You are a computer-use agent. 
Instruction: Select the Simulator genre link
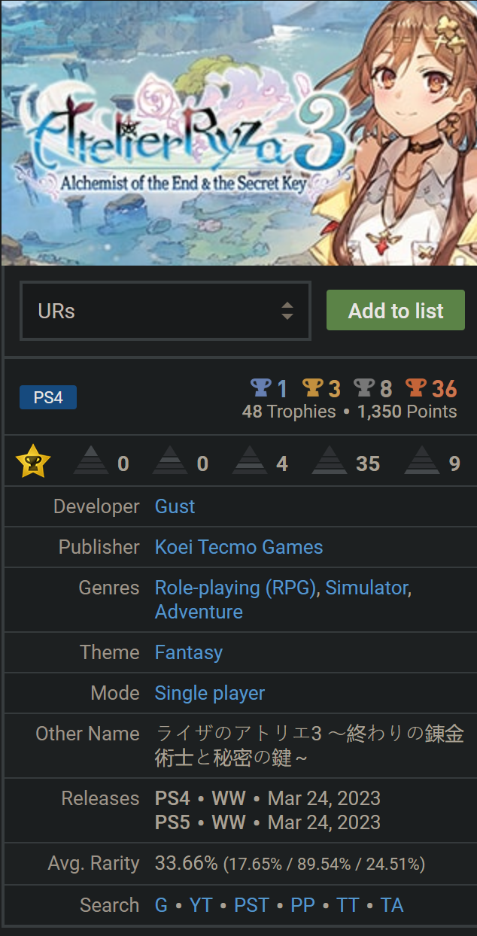(366, 588)
